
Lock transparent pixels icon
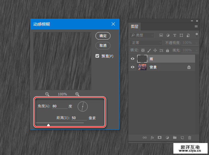click(143, 50)
